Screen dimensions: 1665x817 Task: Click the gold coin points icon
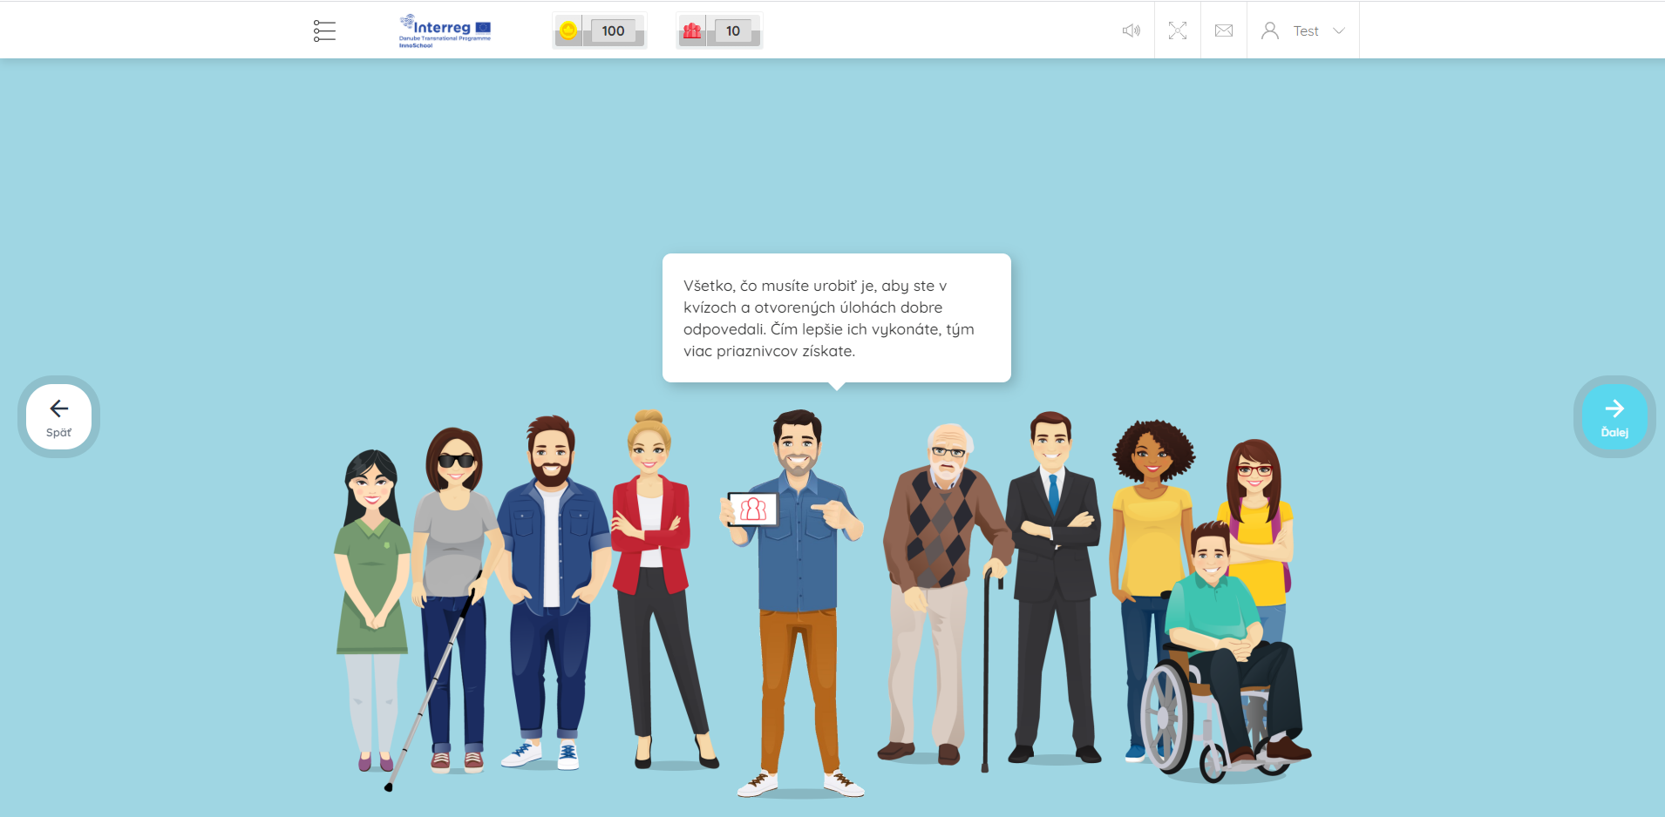[568, 31]
